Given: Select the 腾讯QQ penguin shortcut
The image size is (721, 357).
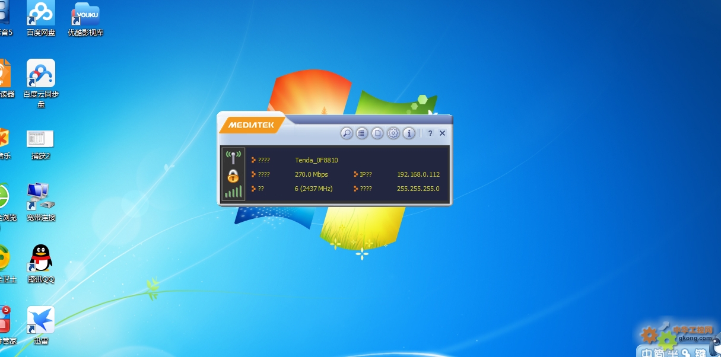Looking at the screenshot, I should pyautogui.click(x=41, y=264).
